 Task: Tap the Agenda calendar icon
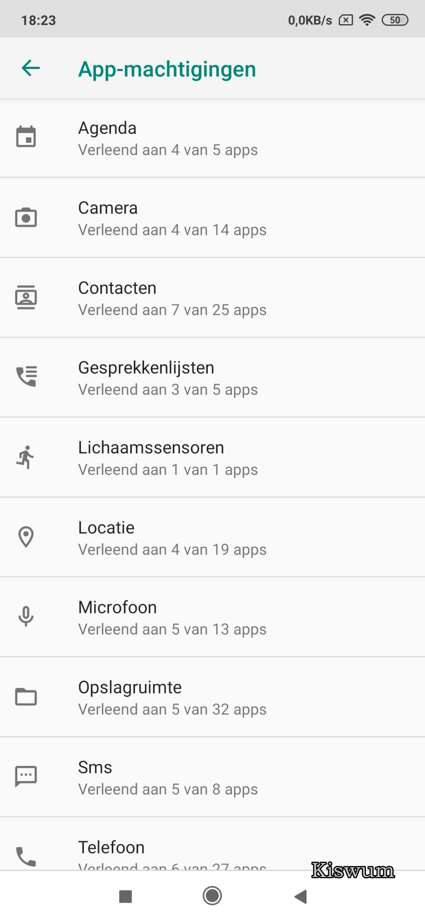click(x=26, y=137)
